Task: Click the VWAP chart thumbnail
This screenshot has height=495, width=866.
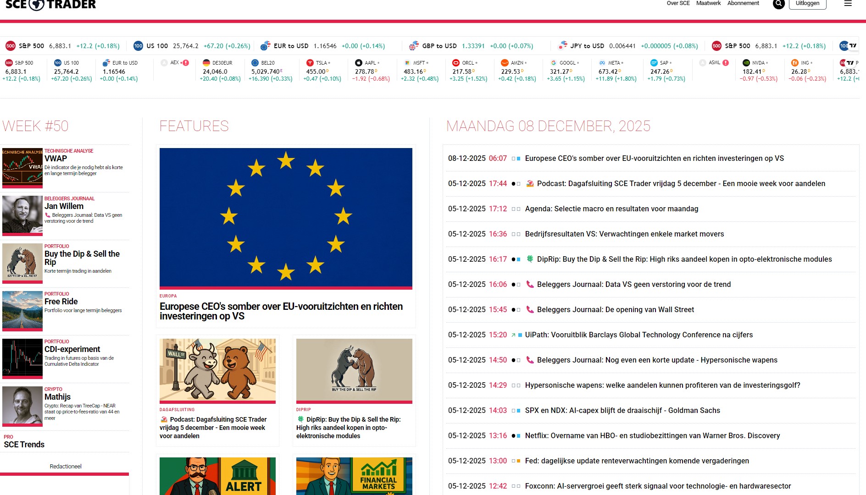Action: (22, 168)
